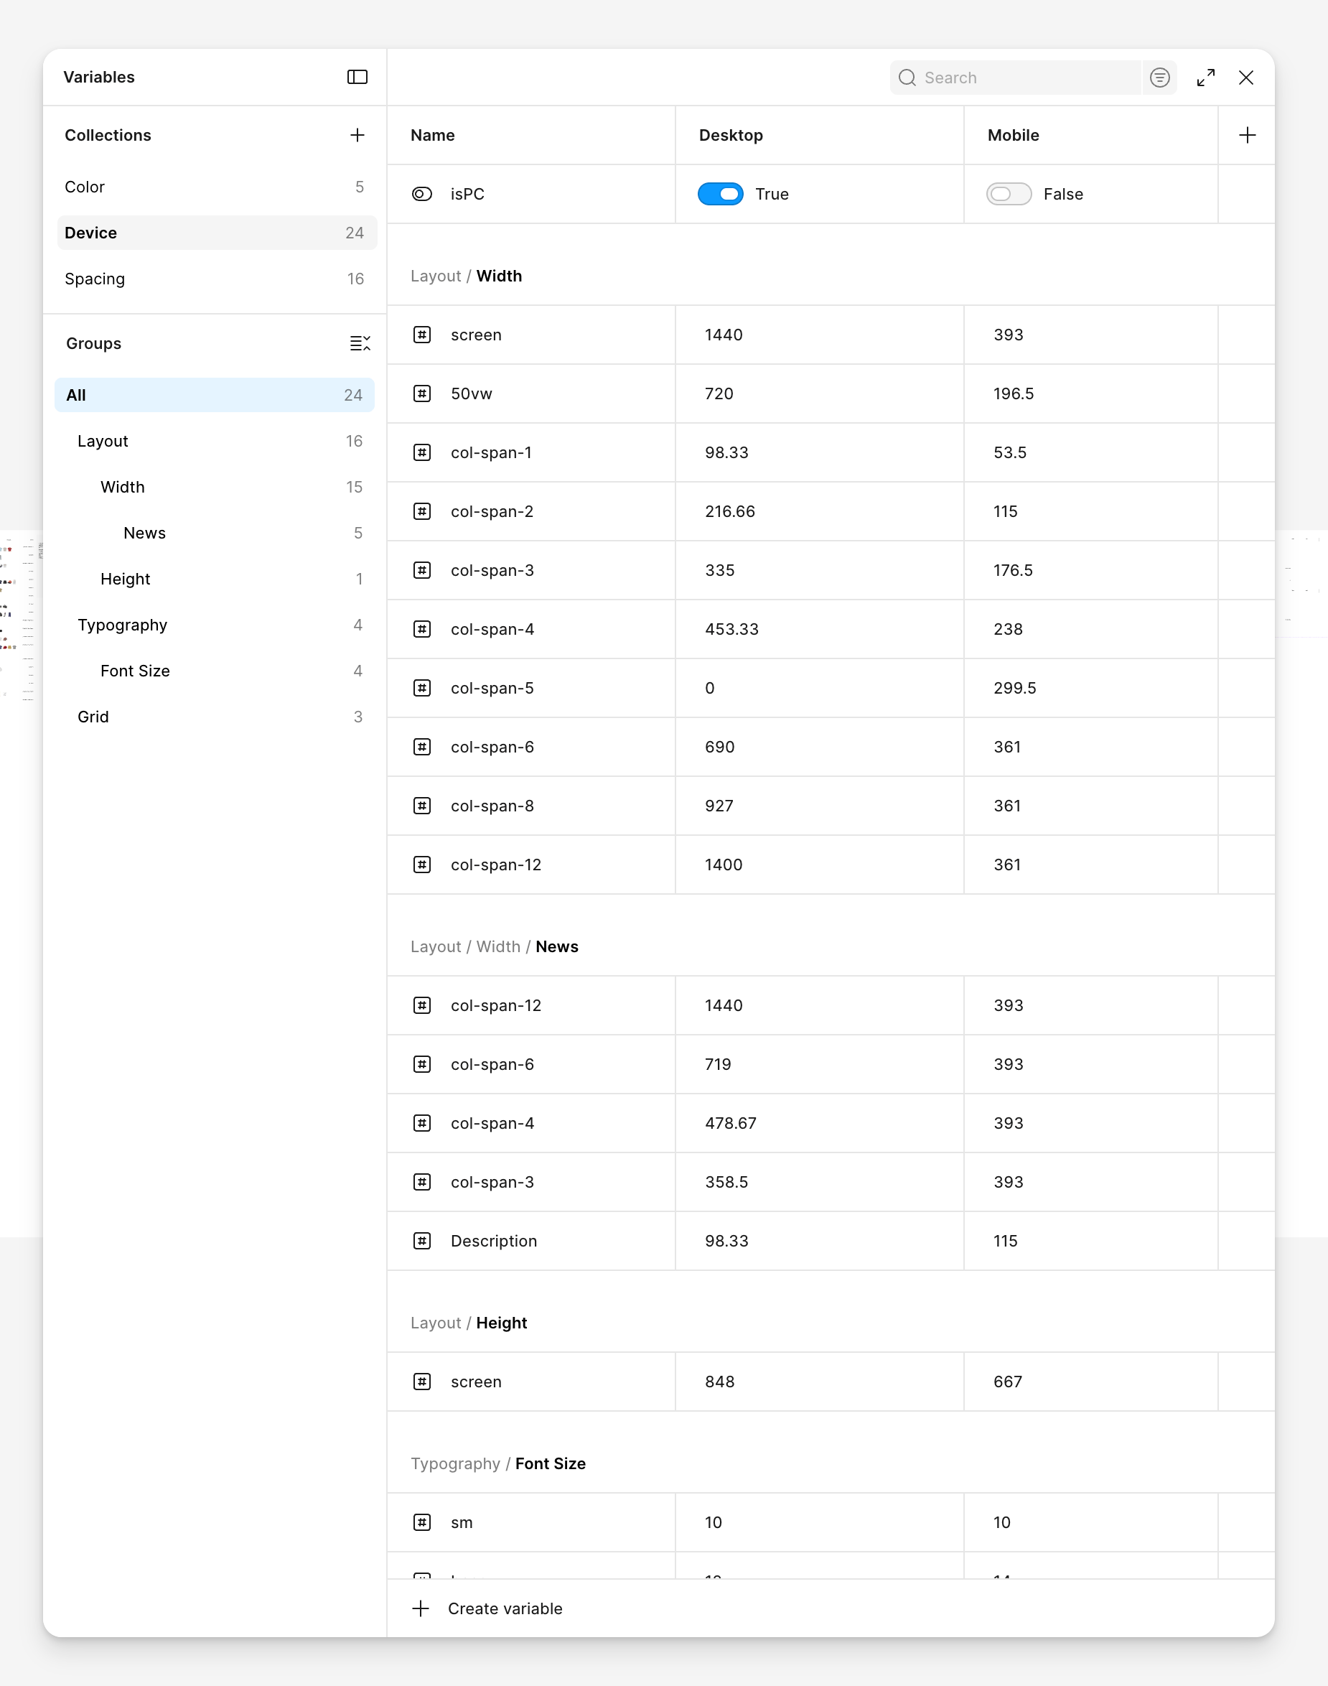Toggle isPC Mobile switch on
Image resolution: width=1328 pixels, height=1686 pixels.
click(x=1009, y=195)
